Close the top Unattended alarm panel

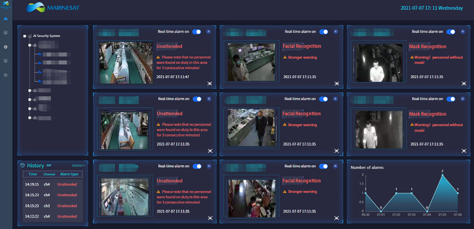click(x=208, y=32)
